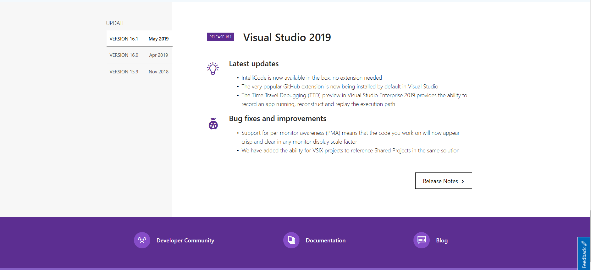Click the Release Notes chevron arrow
This screenshot has height=270, width=591.
click(463, 181)
